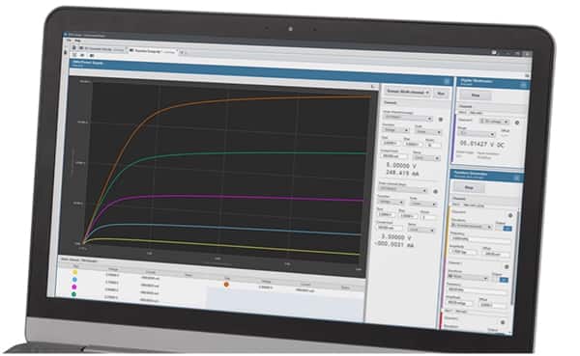Open the File menu
The height and width of the screenshot is (356, 580).
click(69, 40)
